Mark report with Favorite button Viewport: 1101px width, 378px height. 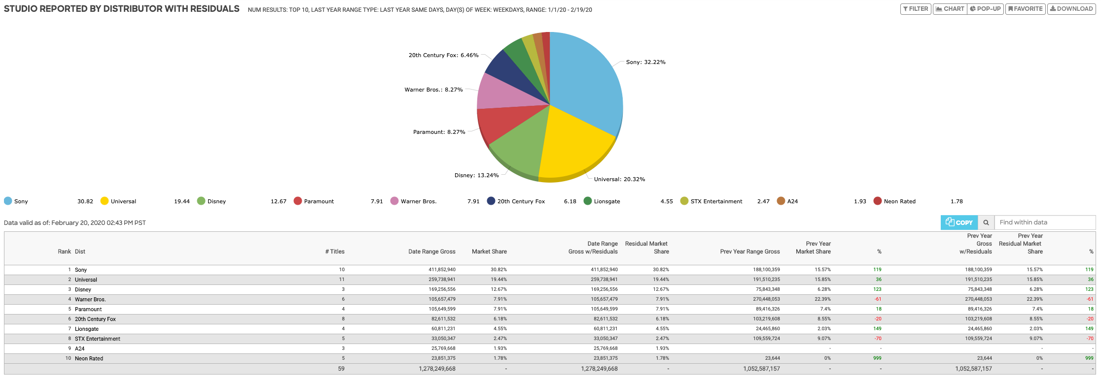point(1025,9)
